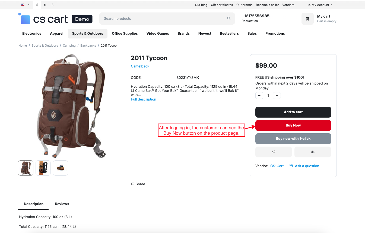Click the Search products input field
Viewport: 365px width, 233px height.
(163, 18)
